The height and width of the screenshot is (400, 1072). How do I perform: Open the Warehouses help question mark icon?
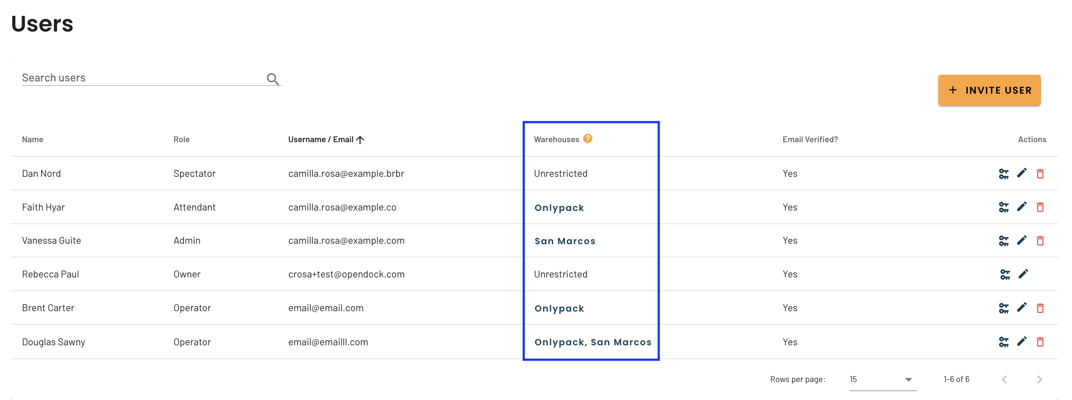coord(587,138)
